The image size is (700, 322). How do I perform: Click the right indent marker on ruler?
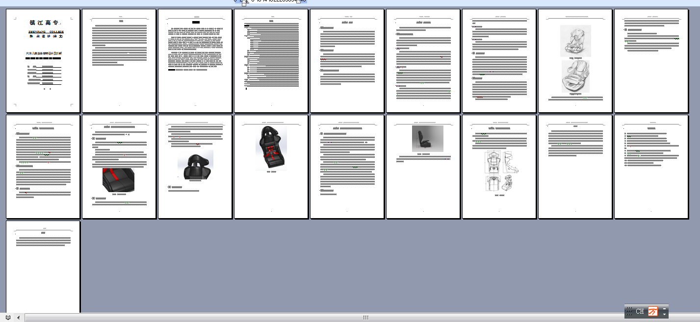tap(297, 2)
